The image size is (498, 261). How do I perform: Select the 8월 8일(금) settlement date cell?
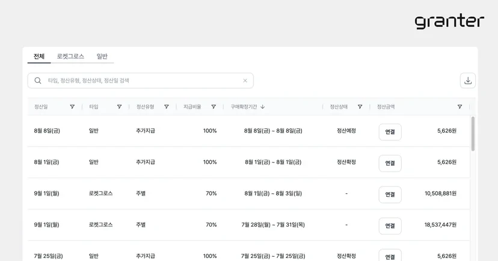pos(47,131)
